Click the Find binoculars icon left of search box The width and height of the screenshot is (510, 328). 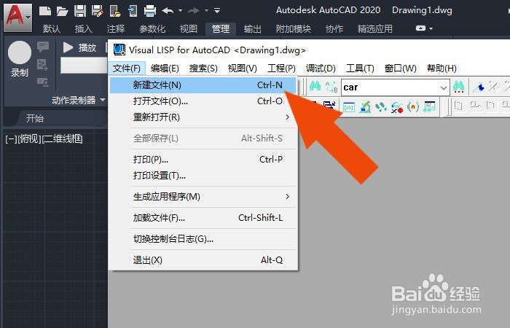point(315,86)
